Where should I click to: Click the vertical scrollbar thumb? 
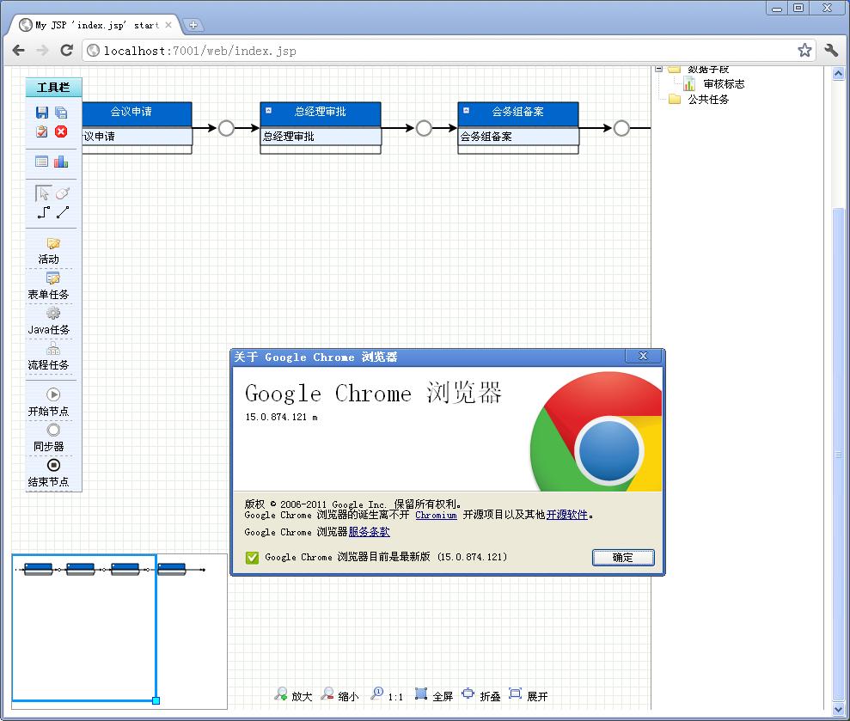point(838,455)
